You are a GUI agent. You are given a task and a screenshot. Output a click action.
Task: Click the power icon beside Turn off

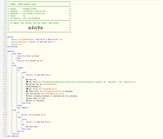(x=27, y=126)
